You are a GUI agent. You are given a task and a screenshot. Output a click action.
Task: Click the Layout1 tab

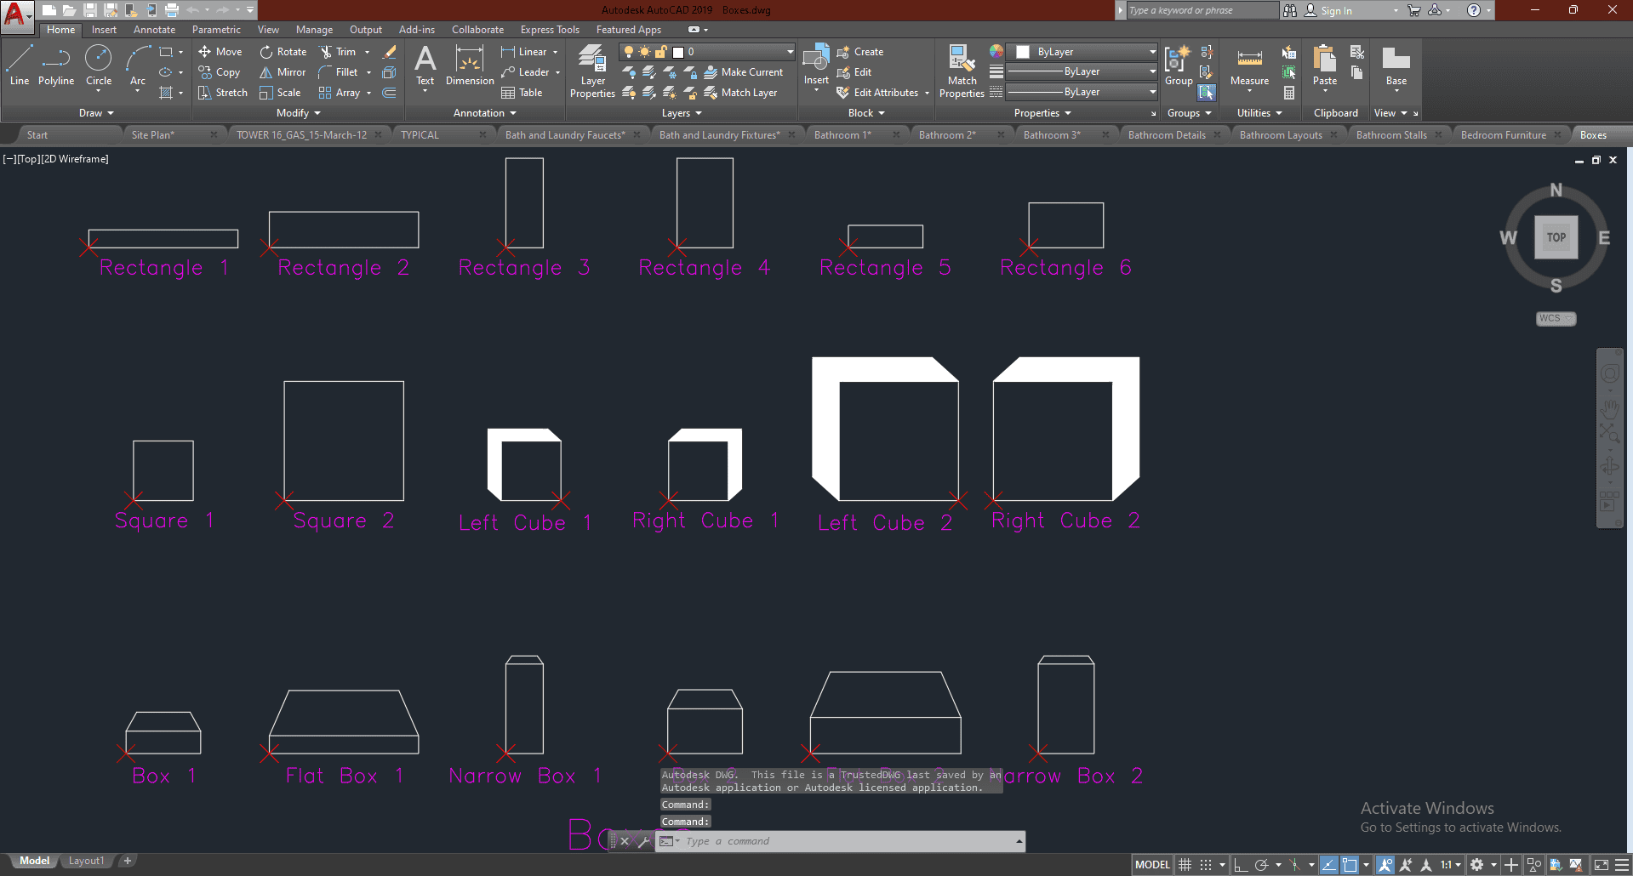(86, 861)
